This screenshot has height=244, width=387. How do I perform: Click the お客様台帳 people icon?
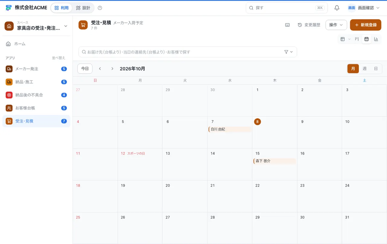[9, 108]
